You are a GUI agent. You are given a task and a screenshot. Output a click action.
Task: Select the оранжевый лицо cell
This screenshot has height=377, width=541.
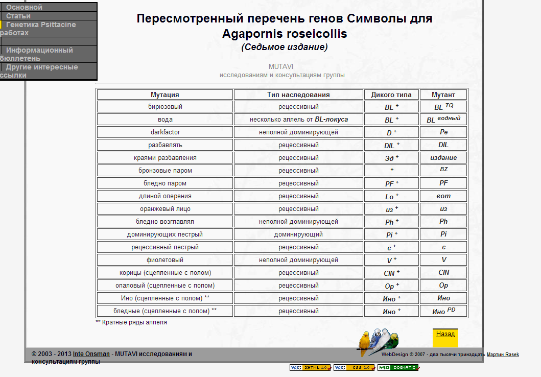click(165, 208)
